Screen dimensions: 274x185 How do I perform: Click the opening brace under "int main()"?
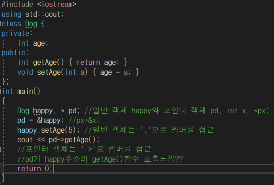tap(3, 101)
